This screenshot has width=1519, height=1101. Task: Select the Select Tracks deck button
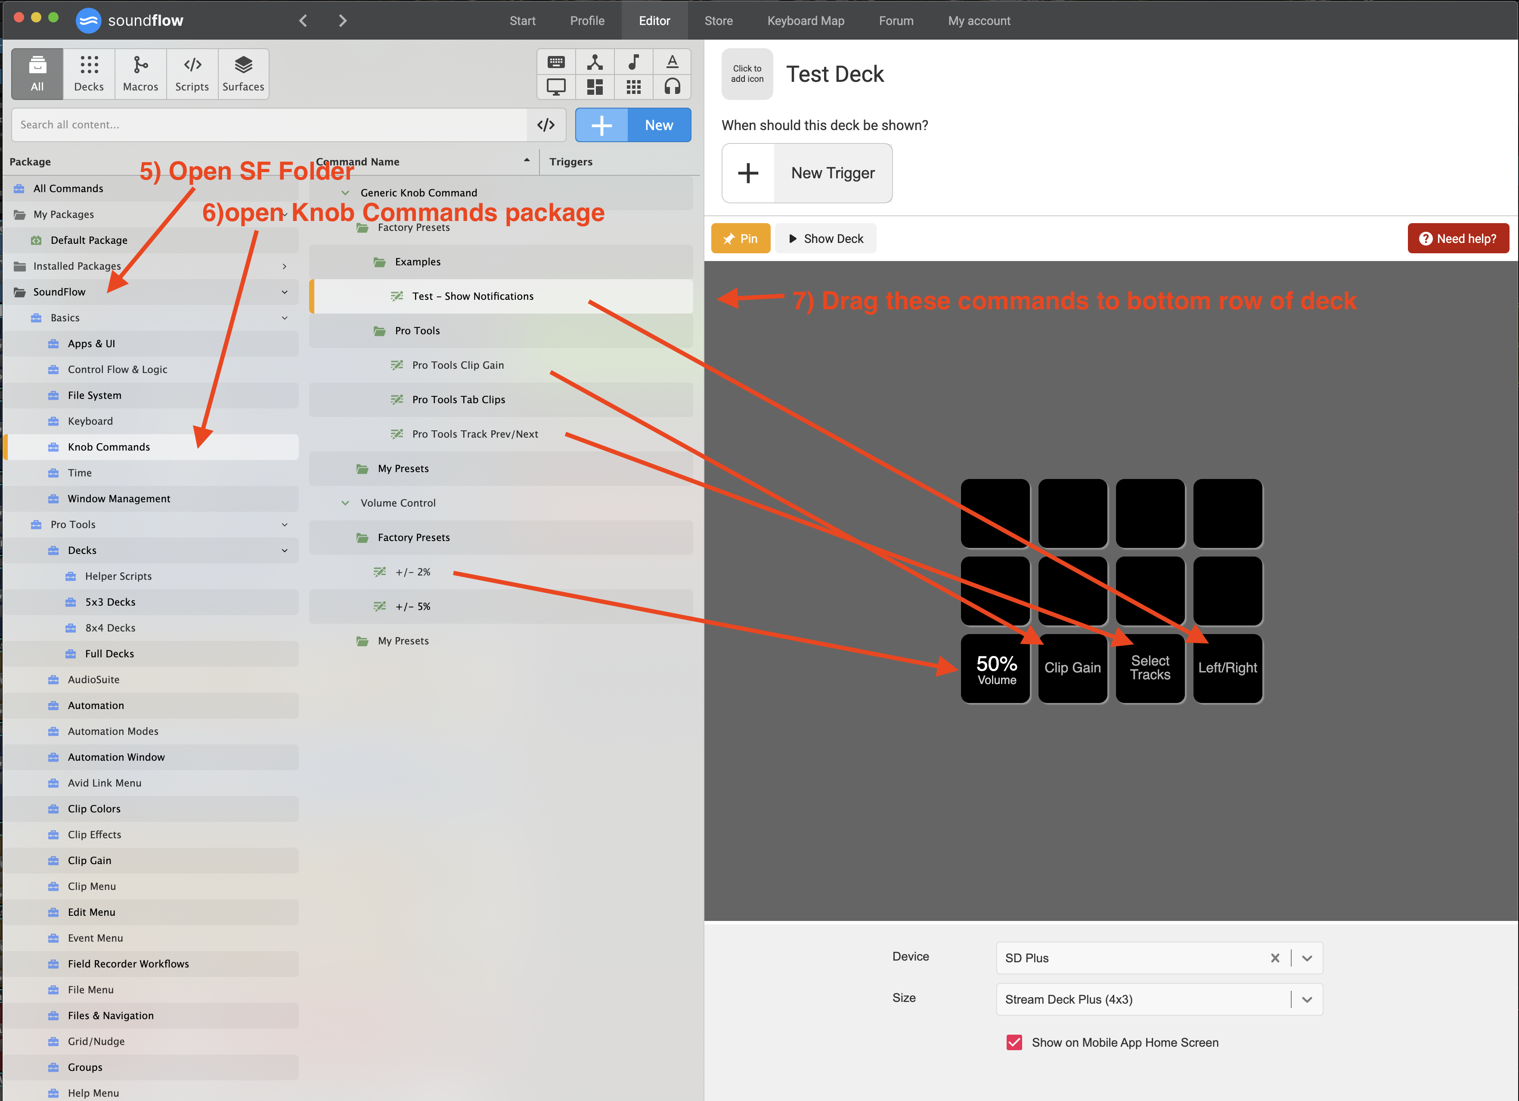point(1150,669)
